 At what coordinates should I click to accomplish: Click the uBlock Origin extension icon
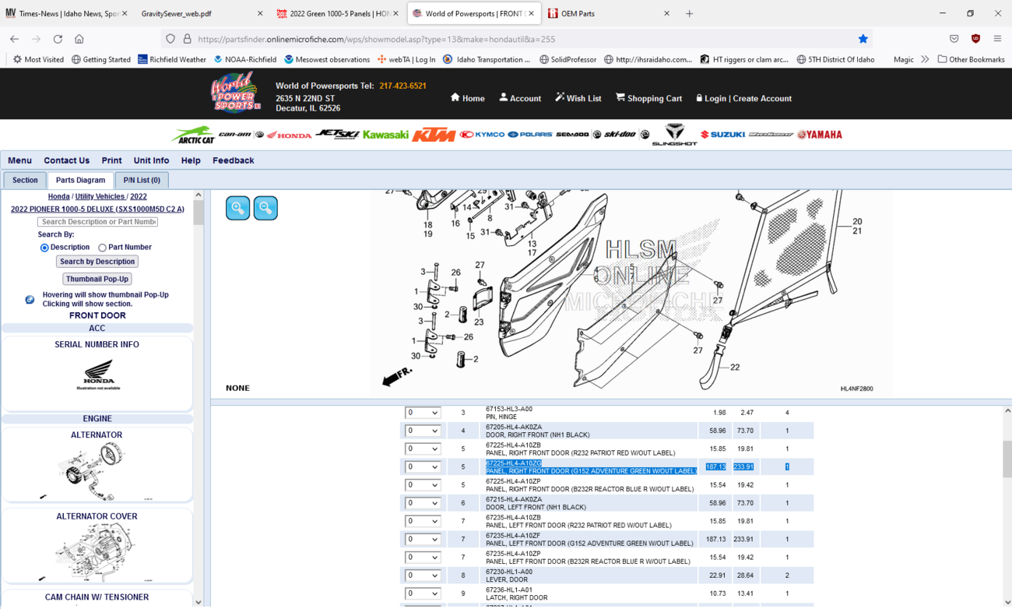pyautogui.click(x=975, y=39)
